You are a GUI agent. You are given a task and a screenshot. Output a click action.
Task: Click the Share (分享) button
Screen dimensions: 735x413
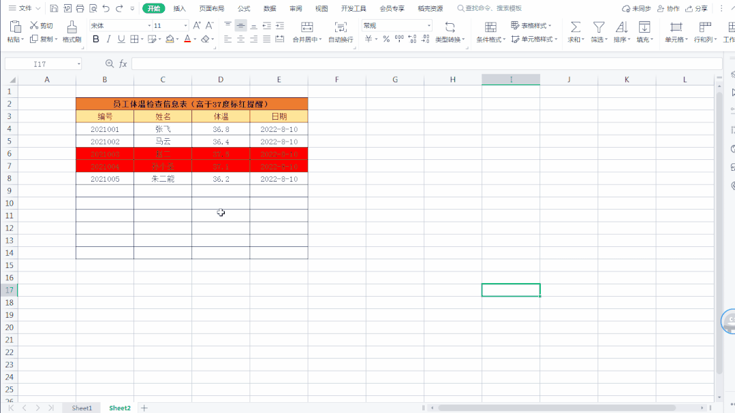click(697, 8)
